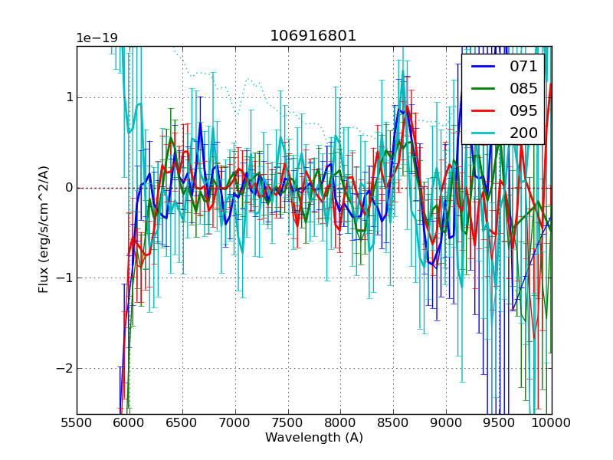Click legend label 085

click(x=523, y=88)
